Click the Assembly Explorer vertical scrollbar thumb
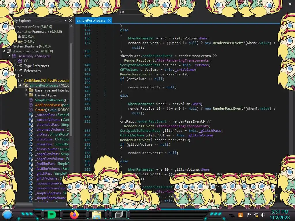The height and width of the screenshot is (221, 295). pyautogui.click(x=71, y=89)
